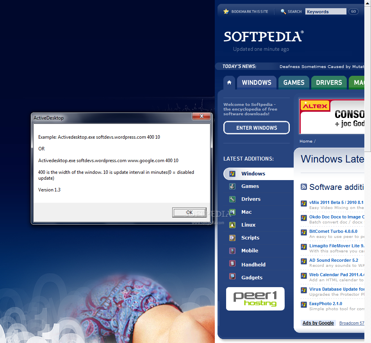Click the icon next to Web Calendar Pad
The width and height of the screenshot is (371, 343).
pos(303,275)
